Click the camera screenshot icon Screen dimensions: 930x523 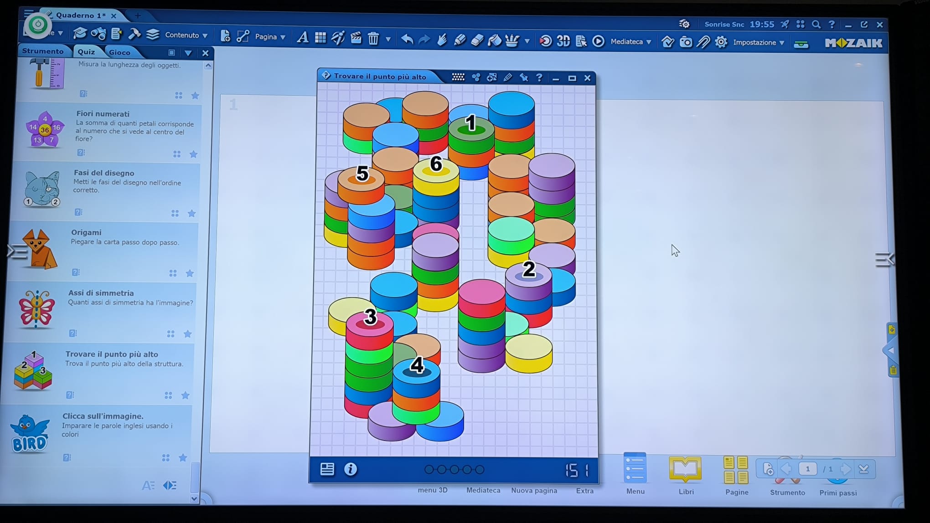coord(686,42)
